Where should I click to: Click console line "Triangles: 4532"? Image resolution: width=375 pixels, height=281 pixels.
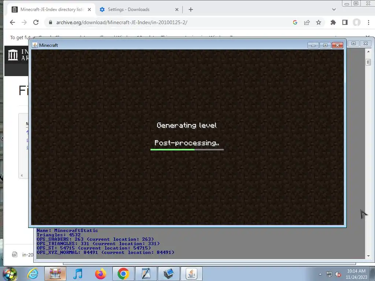[59, 235]
